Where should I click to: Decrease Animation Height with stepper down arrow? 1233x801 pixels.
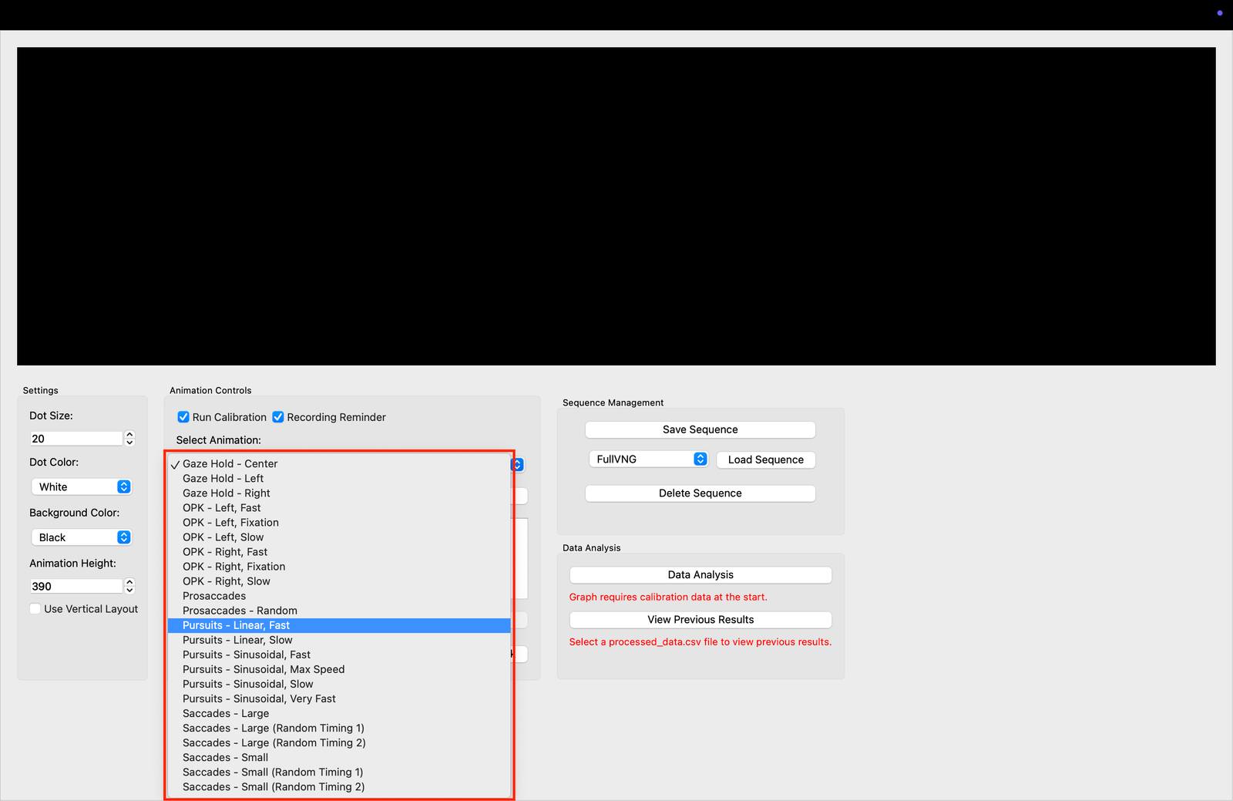(129, 591)
